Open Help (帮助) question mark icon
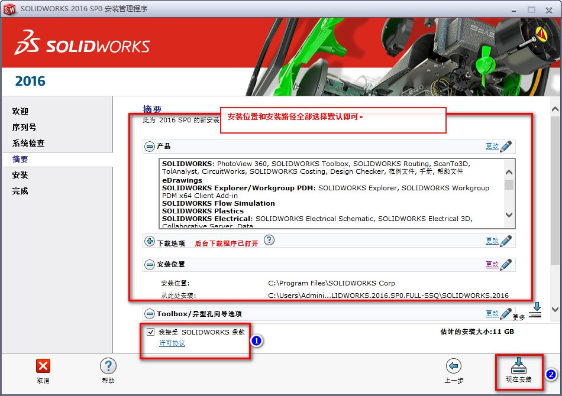Screen dimensions: 562x396 coord(108,366)
